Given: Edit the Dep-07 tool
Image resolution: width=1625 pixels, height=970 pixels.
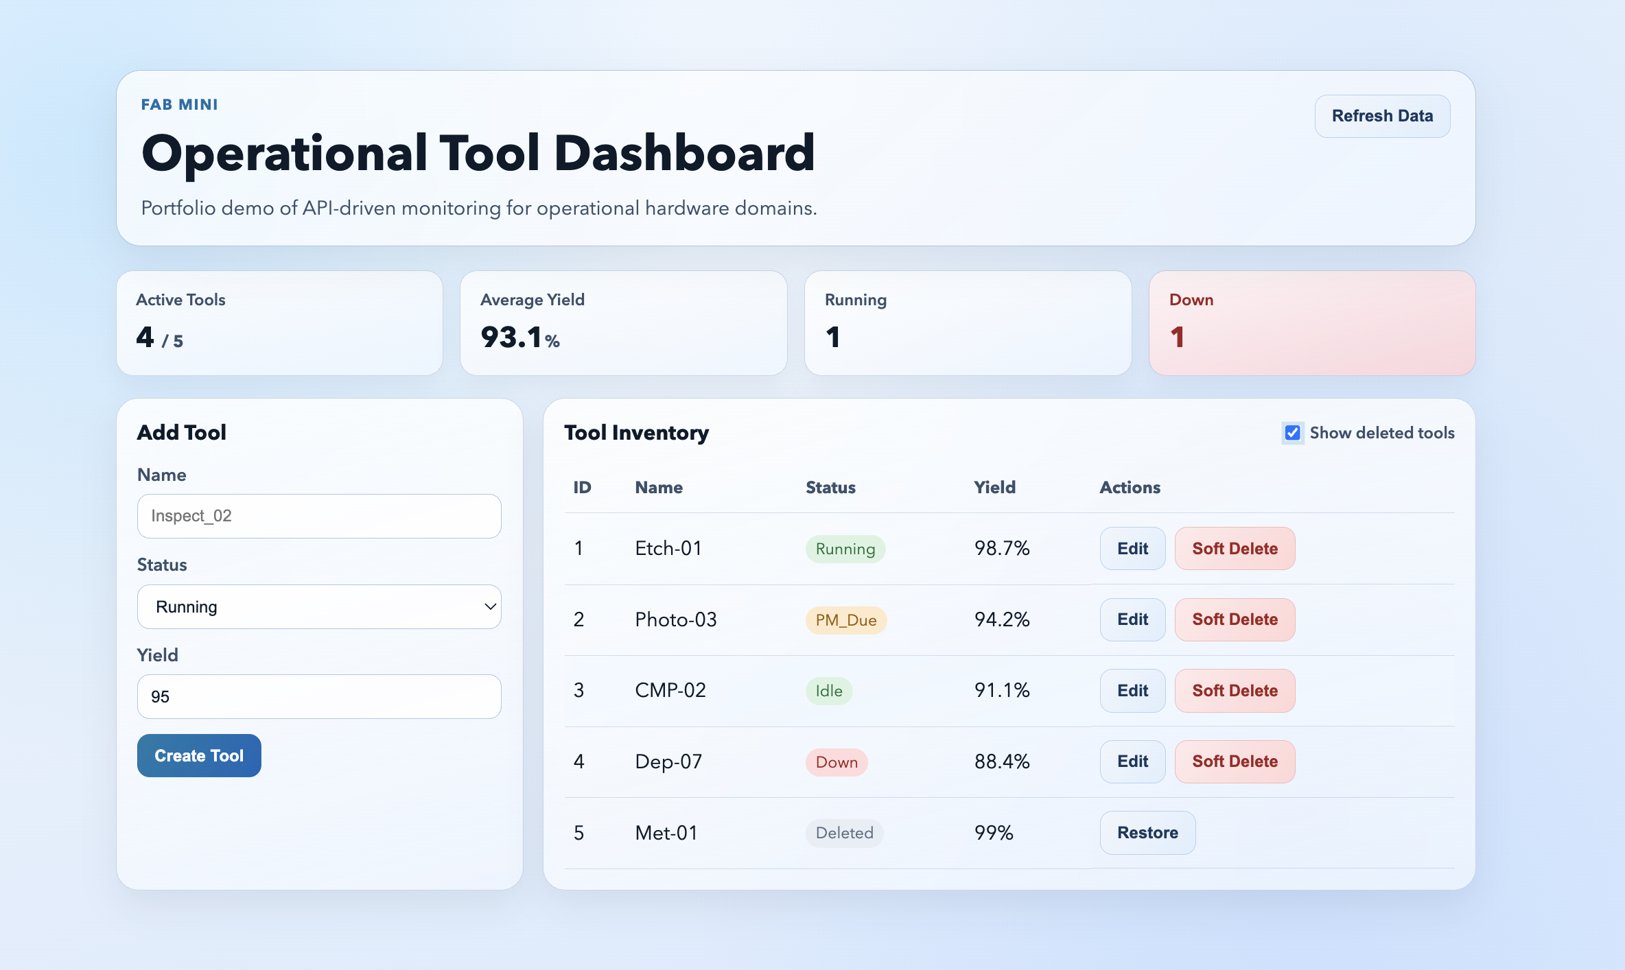Looking at the screenshot, I should (1132, 761).
